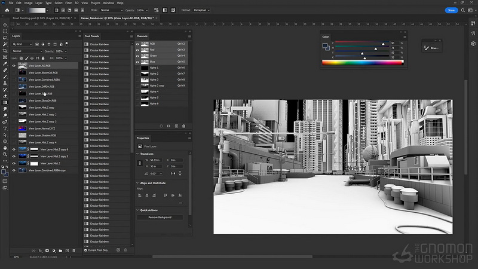Open the Fill percentage dropdown
Viewport: 478px width, 269px height.
pos(66,58)
